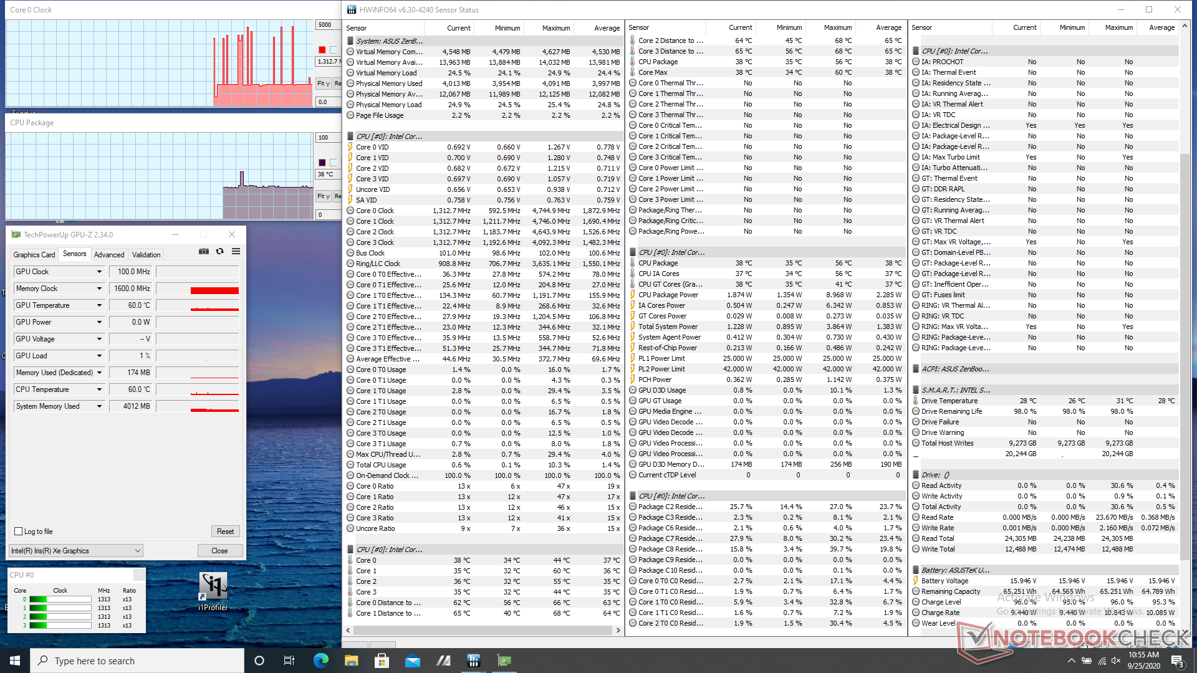
Task: Select the Sensors tab in GPU-Z
Action: (x=75, y=254)
